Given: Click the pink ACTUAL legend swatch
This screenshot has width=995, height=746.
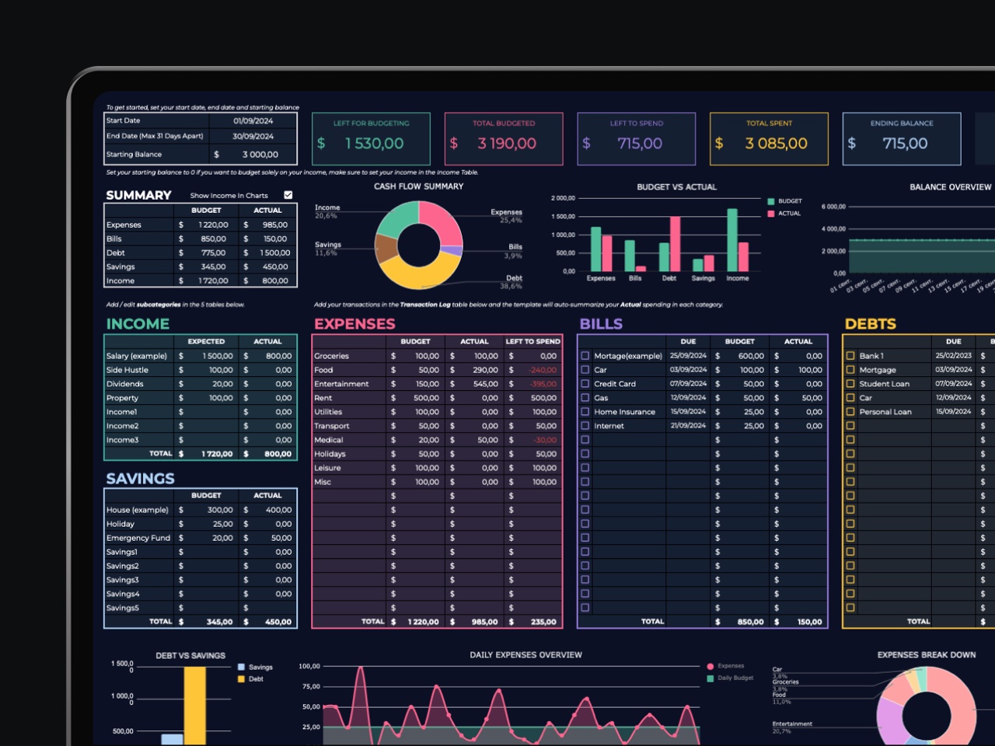Looking at the screenshot, I should click(771, 213).
